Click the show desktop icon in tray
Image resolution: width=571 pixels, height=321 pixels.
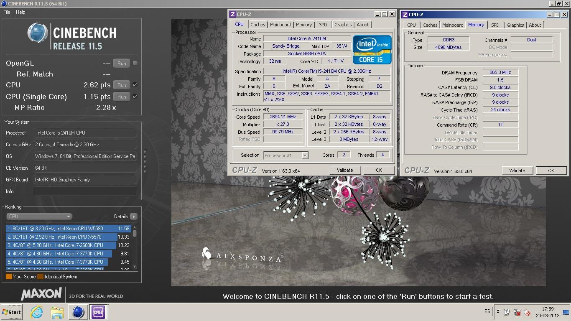point(566,312)
